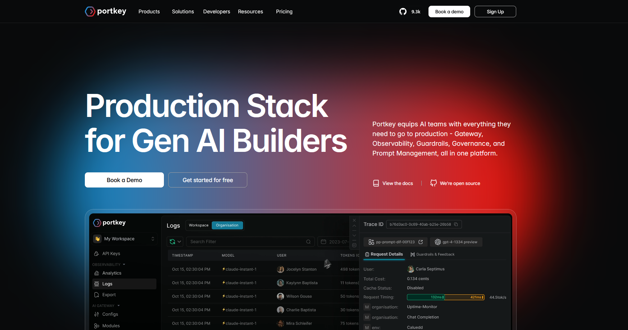The width and height of the screenshot is (628, 330).
Task: Select the Kaylynn Baptista log row
Action: [x=263, y=283]
